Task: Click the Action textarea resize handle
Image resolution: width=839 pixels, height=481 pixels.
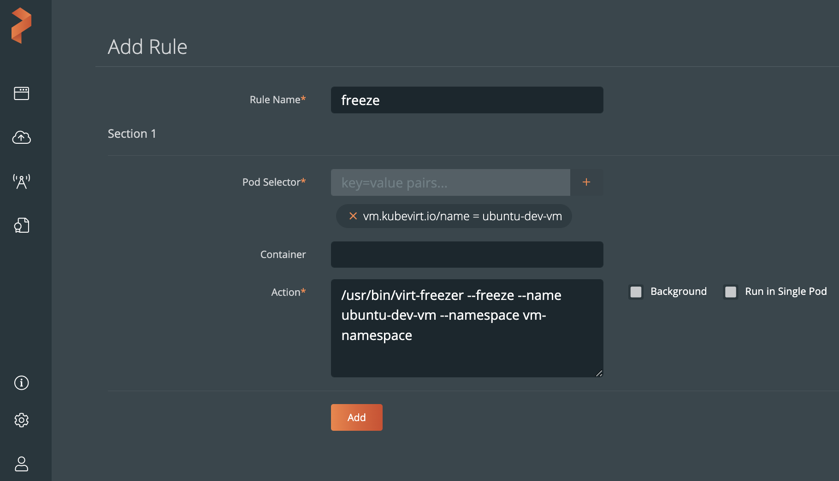Action: pos(599,373)
